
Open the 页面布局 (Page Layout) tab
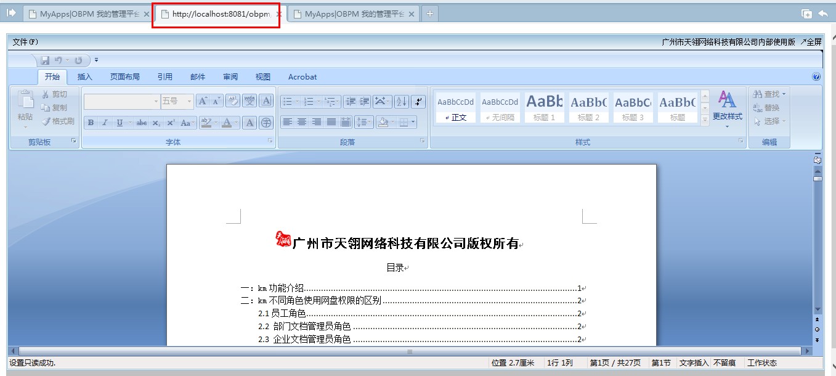tap(125, 77)
